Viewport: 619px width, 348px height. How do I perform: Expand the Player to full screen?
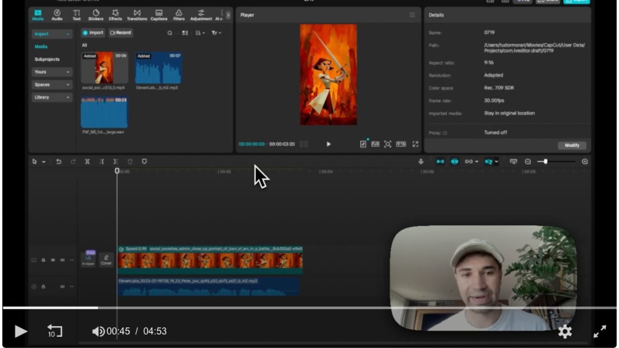click(415, 144)
